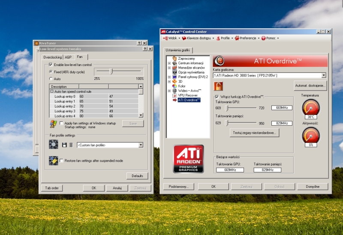The image size is (343, 235).
Task: Click the Menedżer ekranów tree icon
Action: [x=175, y=68]
